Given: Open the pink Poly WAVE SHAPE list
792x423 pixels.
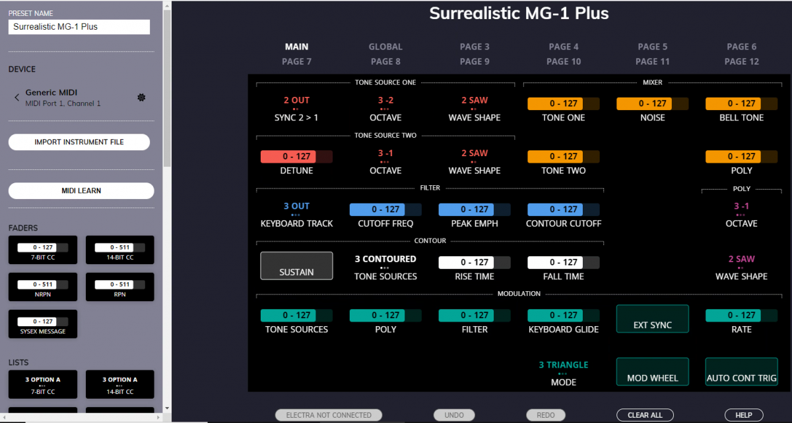Looking at the screenshot, I should (741, 268).
